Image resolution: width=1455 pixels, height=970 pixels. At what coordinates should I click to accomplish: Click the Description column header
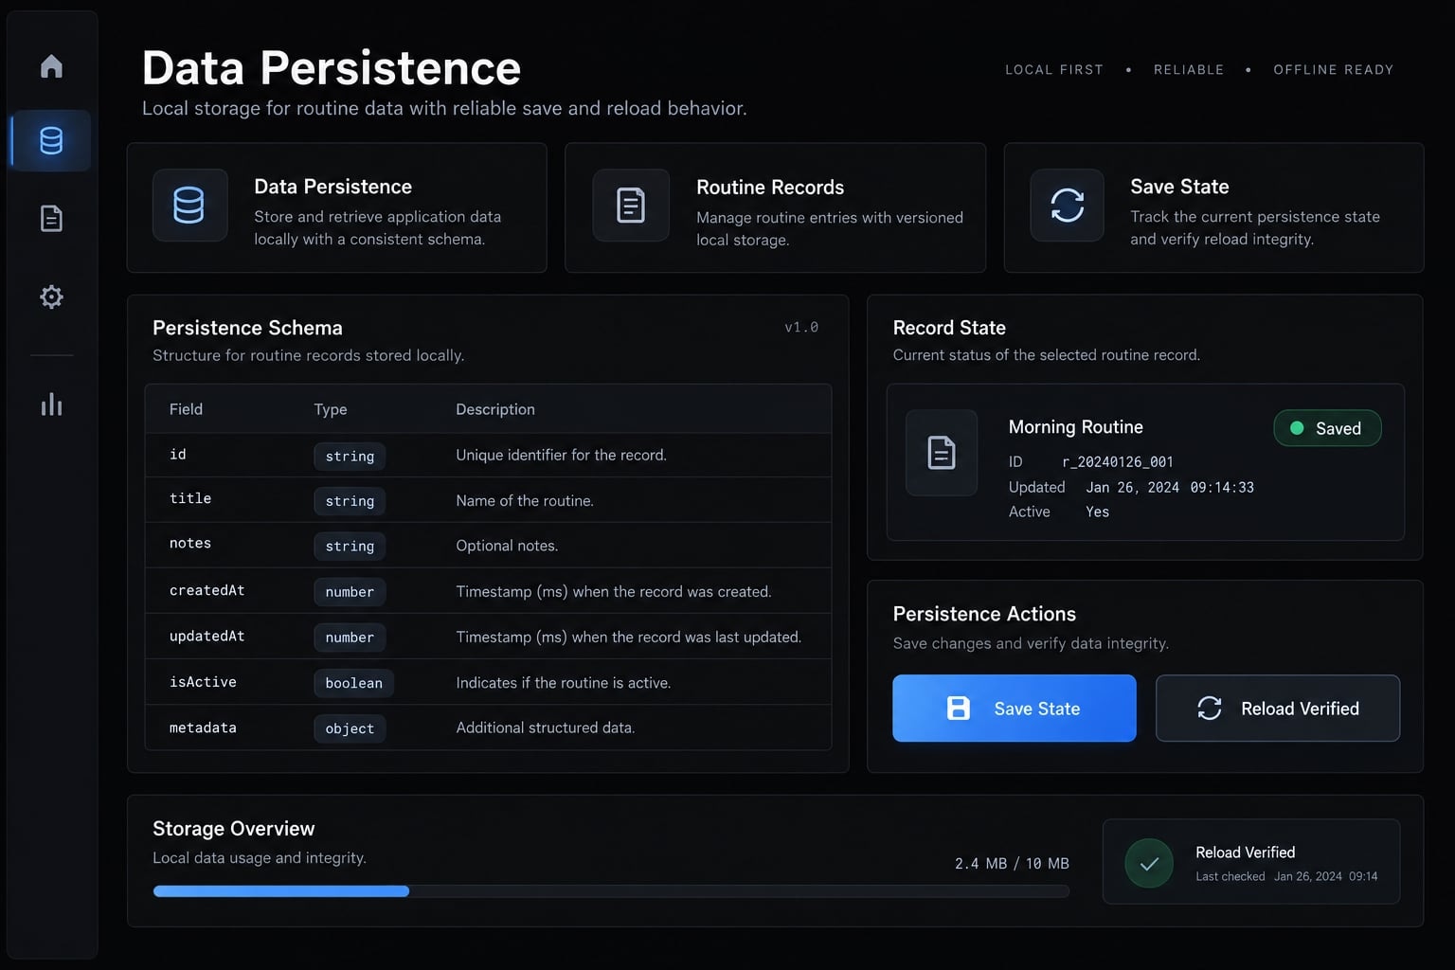click(x=495, y=409)
